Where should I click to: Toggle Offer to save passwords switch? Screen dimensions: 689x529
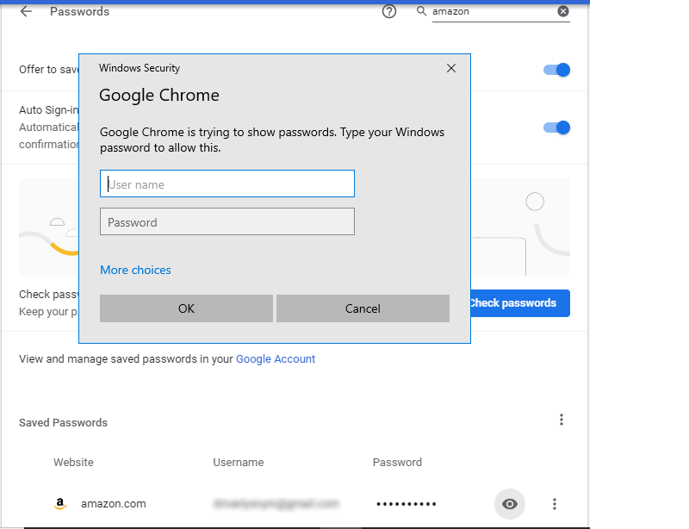[556, 70]
